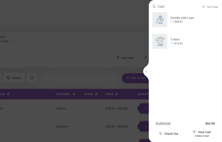Click the T-Shirt name in cart panel
222x142 pixels.
pos(175,39)
